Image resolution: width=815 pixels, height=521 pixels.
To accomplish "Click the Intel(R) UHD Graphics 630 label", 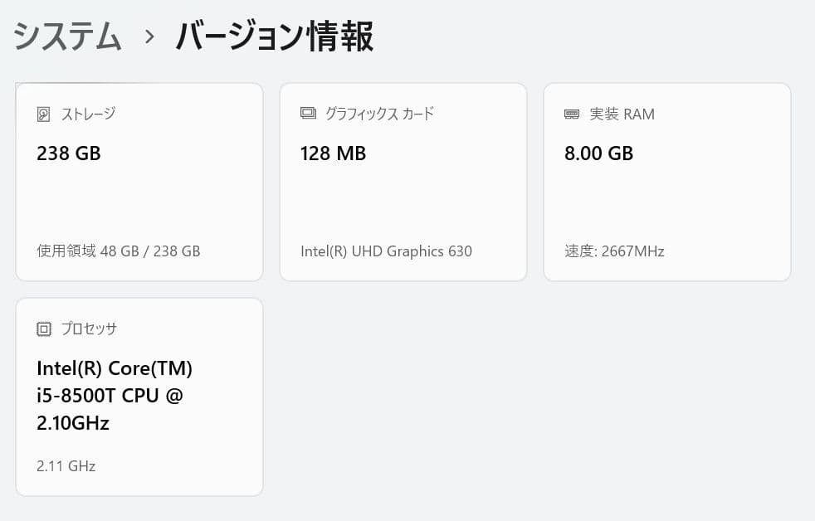I will pyautogui.click(x=387, y=251).
